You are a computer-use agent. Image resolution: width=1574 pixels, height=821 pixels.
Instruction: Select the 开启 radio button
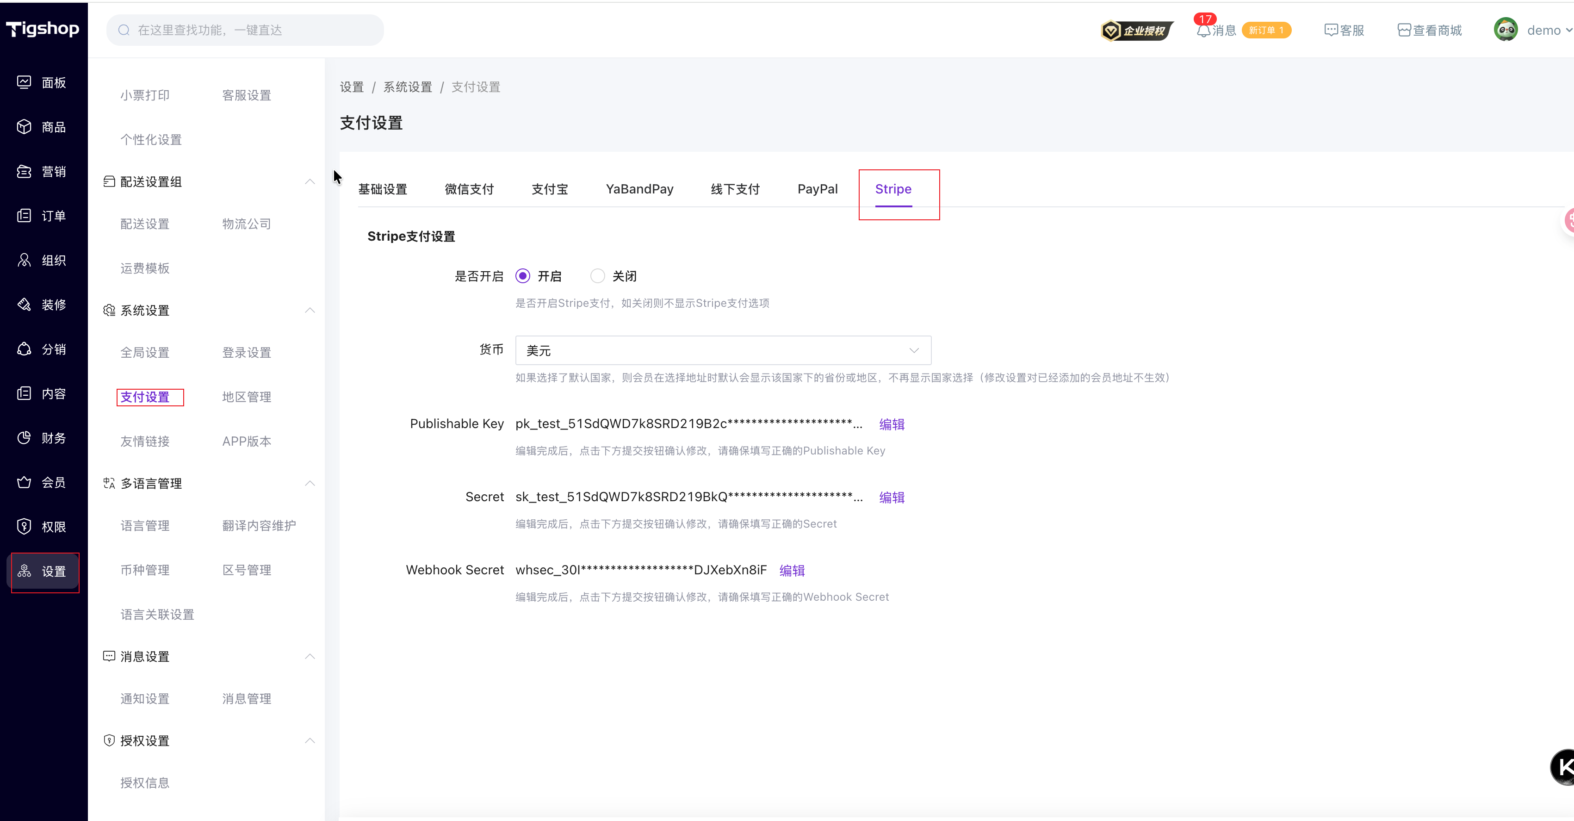(x=522, y=276)
